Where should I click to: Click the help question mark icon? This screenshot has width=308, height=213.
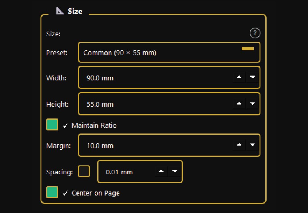(x=255, y=33)
